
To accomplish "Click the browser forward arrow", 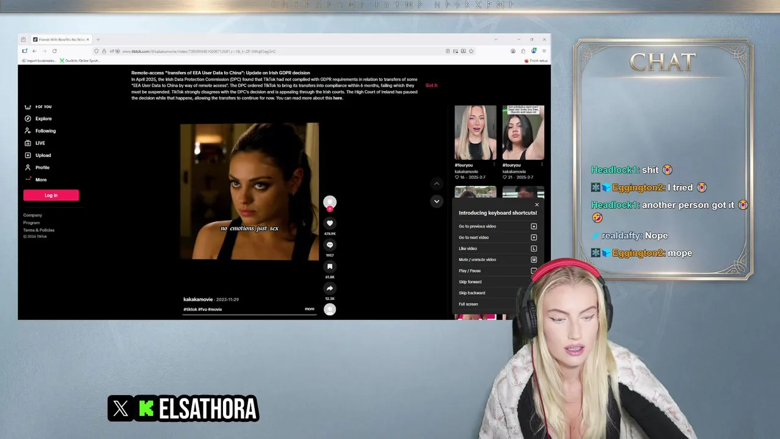I will [x=44, y=51].
